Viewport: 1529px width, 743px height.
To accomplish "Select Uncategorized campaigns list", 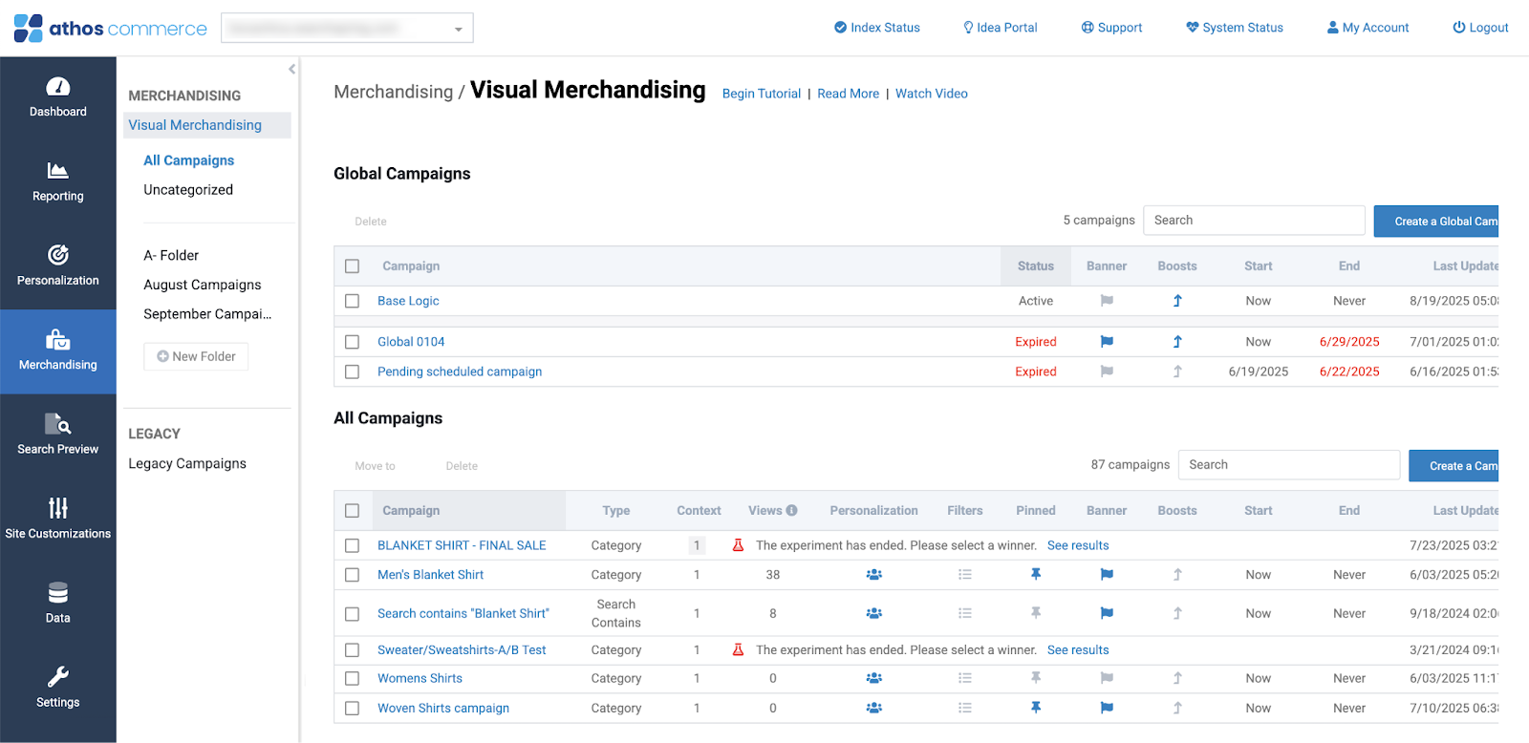I will [188, 190].
